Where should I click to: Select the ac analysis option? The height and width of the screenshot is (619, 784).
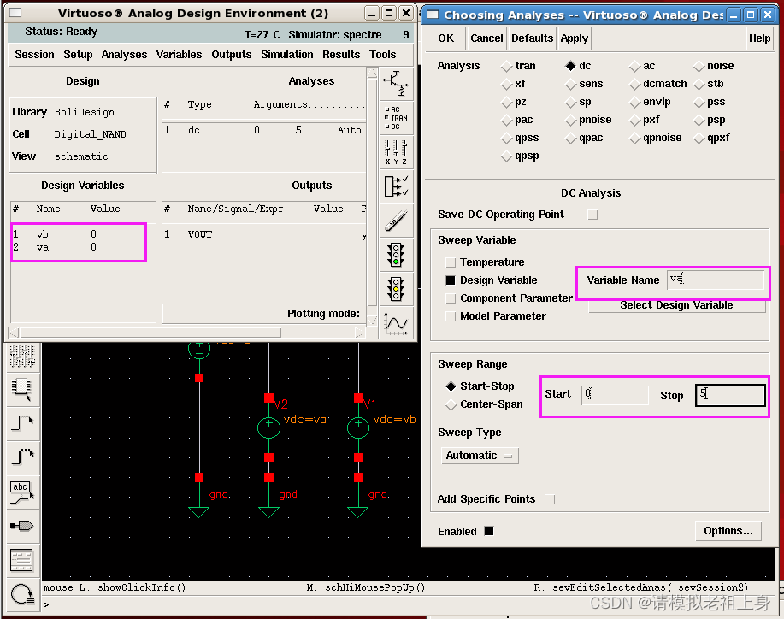tap(635, 66)
